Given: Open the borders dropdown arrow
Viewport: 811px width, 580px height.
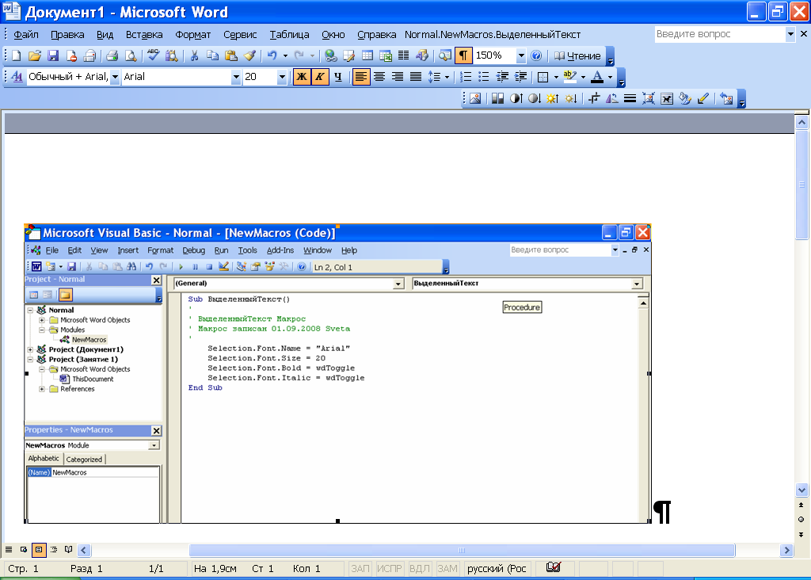Looking at the screenshot, I should coord(556,77).
